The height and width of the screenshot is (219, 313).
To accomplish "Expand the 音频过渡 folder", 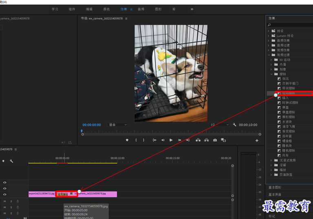I will (269, 46).
